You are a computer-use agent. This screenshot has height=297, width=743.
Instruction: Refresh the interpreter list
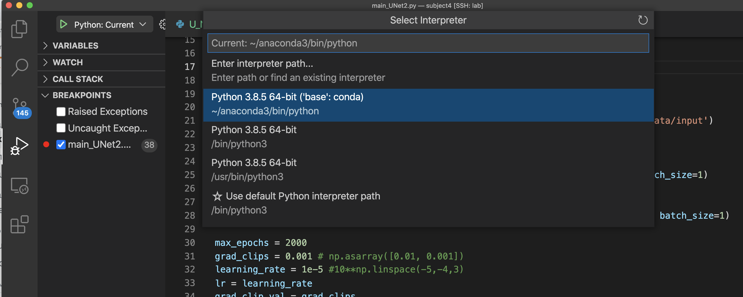point(642,20)
